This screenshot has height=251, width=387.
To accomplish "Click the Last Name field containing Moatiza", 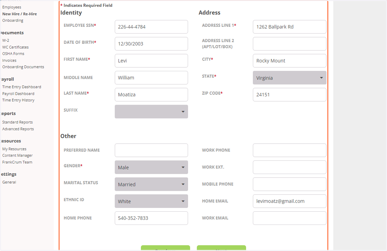I will point(151,95).
